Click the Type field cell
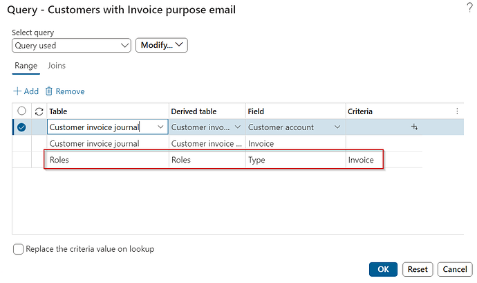477x283 pixels. 295,160
